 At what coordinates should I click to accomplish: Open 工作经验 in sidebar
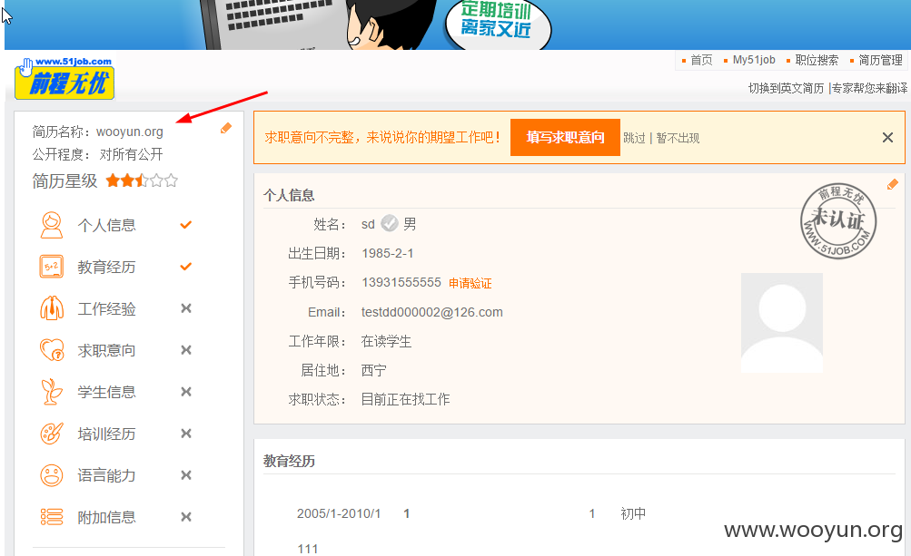point(107,308)
